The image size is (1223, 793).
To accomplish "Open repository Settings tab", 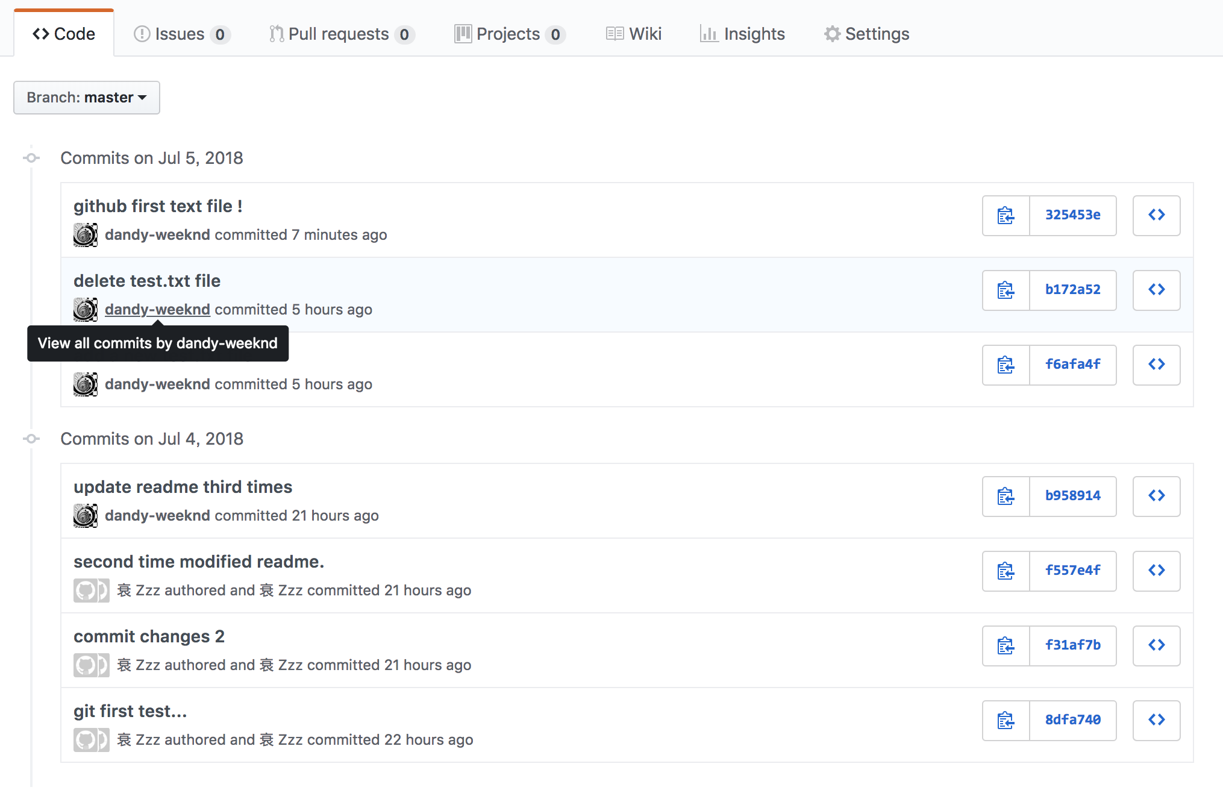I will 867,34.
